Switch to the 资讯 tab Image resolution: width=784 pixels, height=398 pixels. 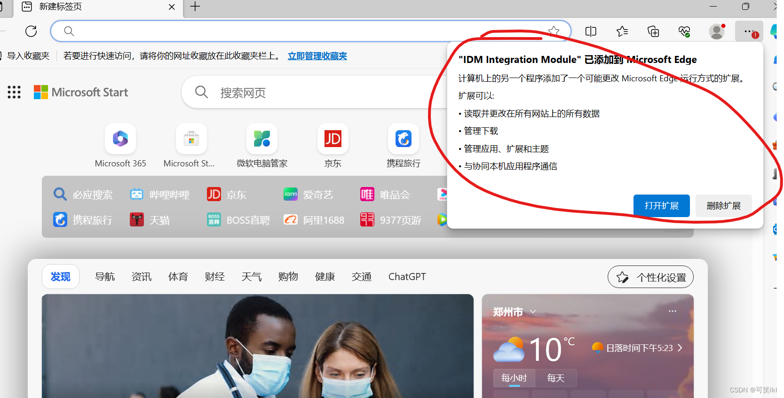coord(142,277)
